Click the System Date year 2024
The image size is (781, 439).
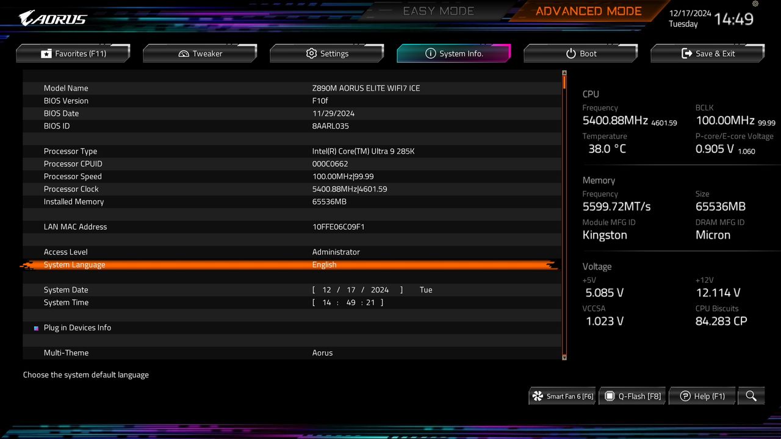[380, 290]
